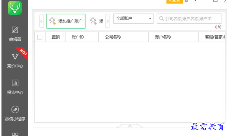The width and height of the screenshot is (227, 136).
Task: Click the 公司名称 column header
Action: [x=113, y=37]
